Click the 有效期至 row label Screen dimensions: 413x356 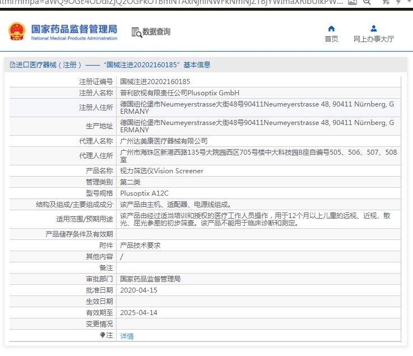click(99, 312)
